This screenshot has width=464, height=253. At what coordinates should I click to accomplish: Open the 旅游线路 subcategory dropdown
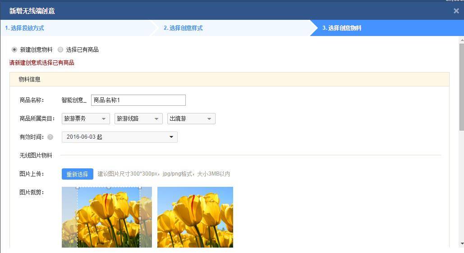click(138, 119)
